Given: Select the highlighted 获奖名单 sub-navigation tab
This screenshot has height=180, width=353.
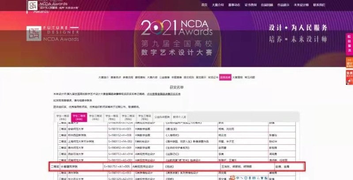Looking at the screenshot, I should point(225,77).
